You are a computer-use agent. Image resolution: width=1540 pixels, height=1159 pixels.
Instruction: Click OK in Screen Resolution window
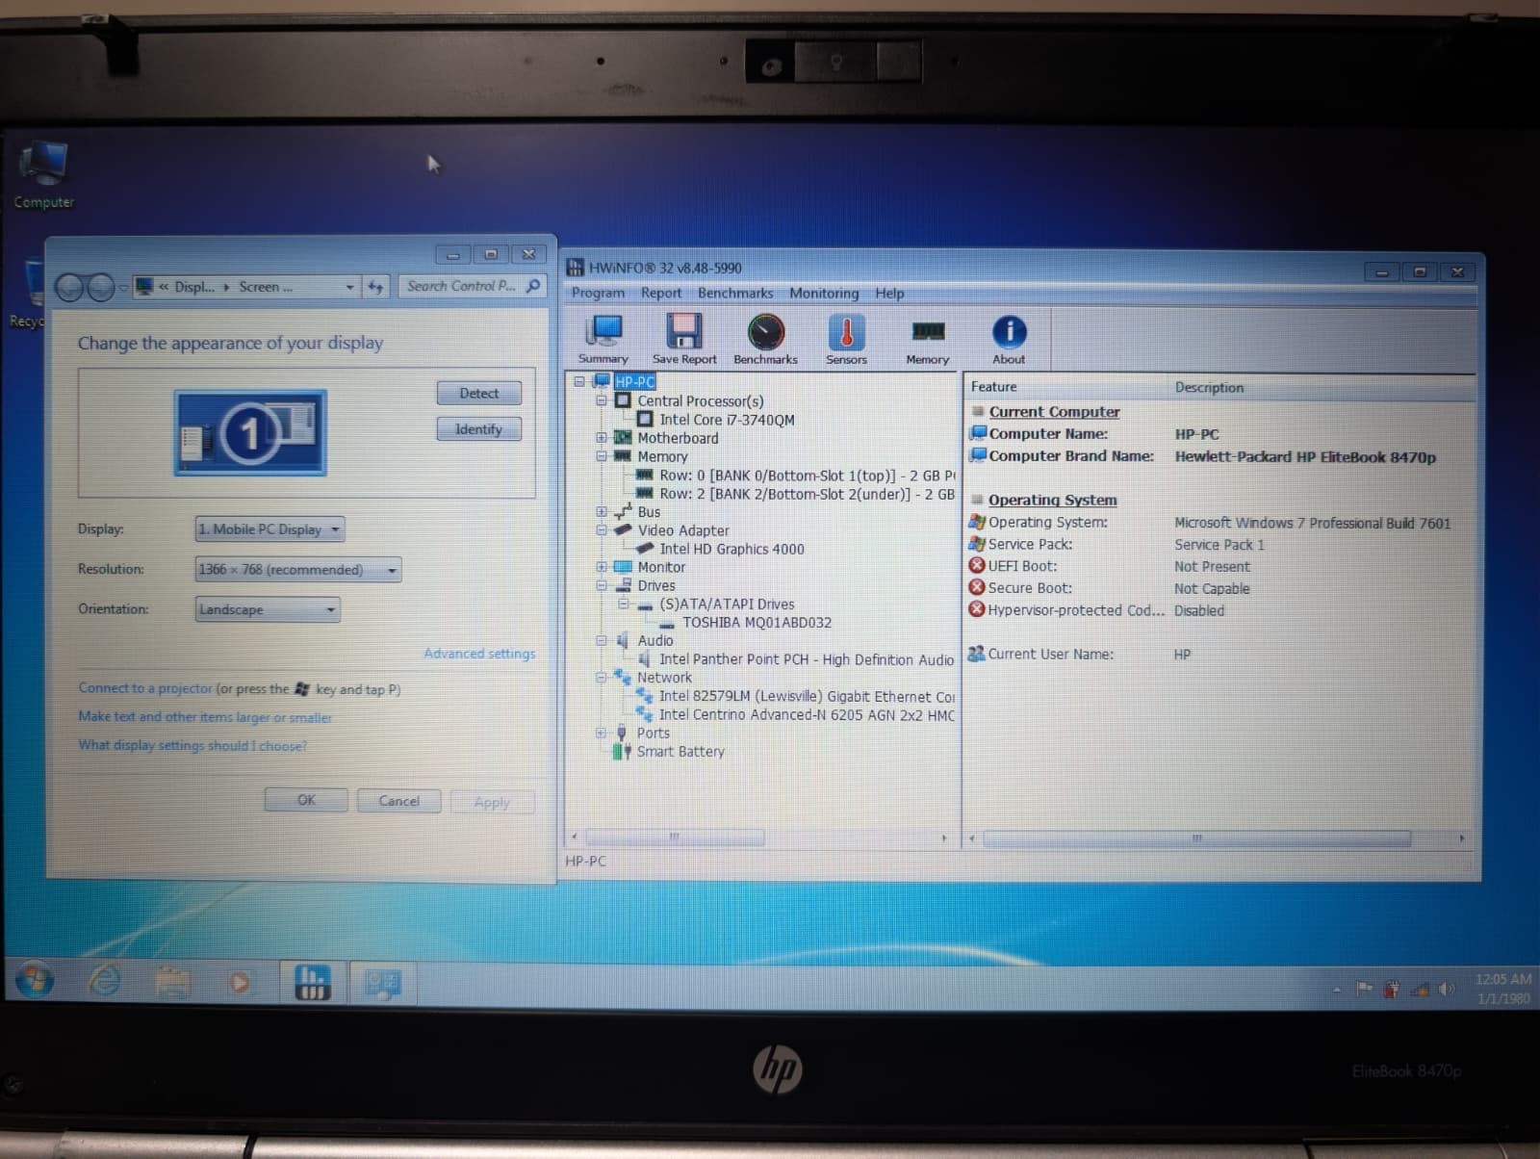[x=306, y=800]
